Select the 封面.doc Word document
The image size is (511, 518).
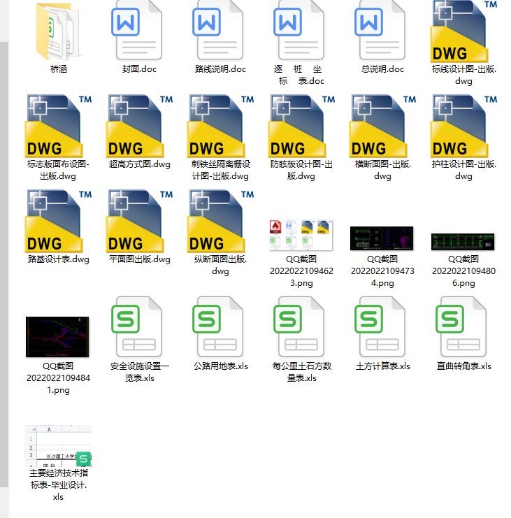[x=139, y=30]
